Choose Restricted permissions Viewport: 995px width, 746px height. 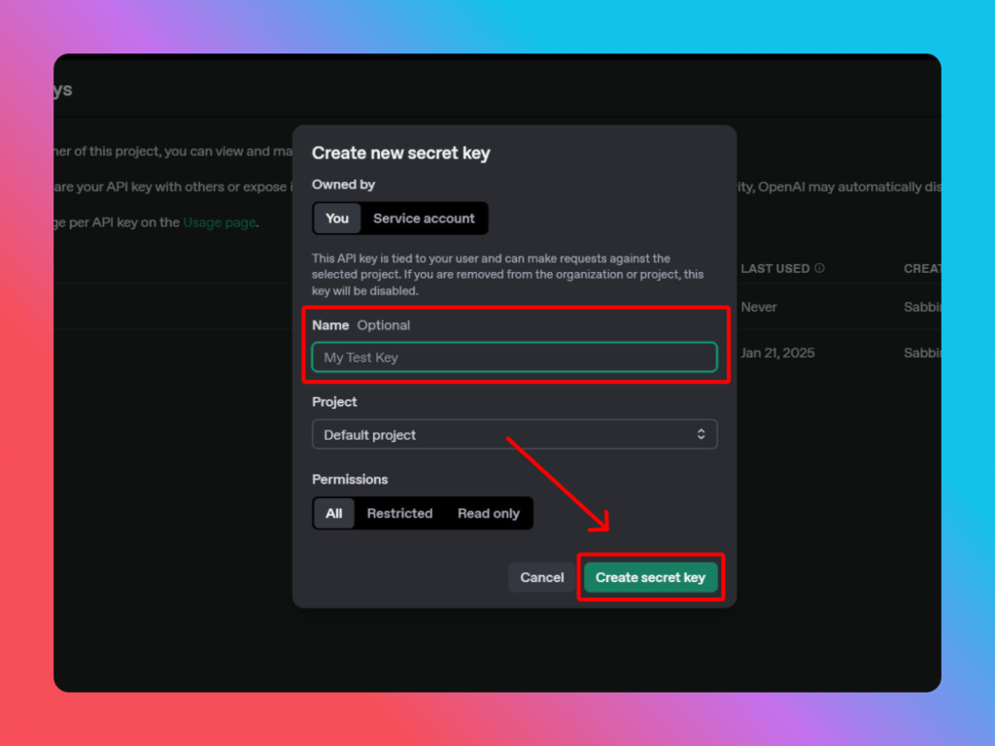tap(399, 514)
